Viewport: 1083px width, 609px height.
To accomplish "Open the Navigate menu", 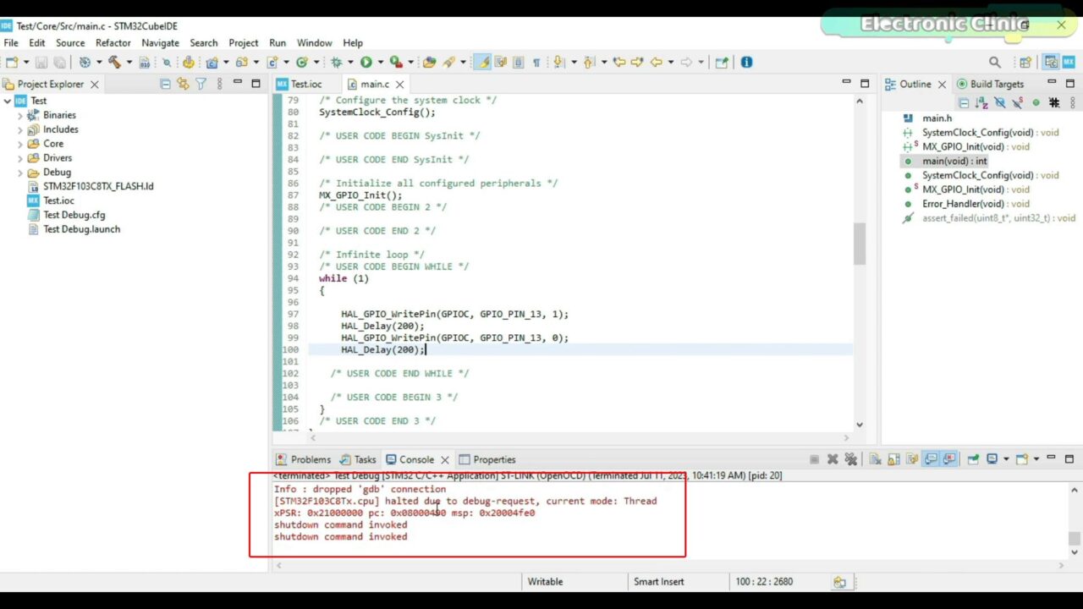I will click(x=161, y=42).
